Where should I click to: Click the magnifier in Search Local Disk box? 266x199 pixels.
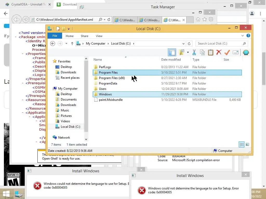pos(244,44)
